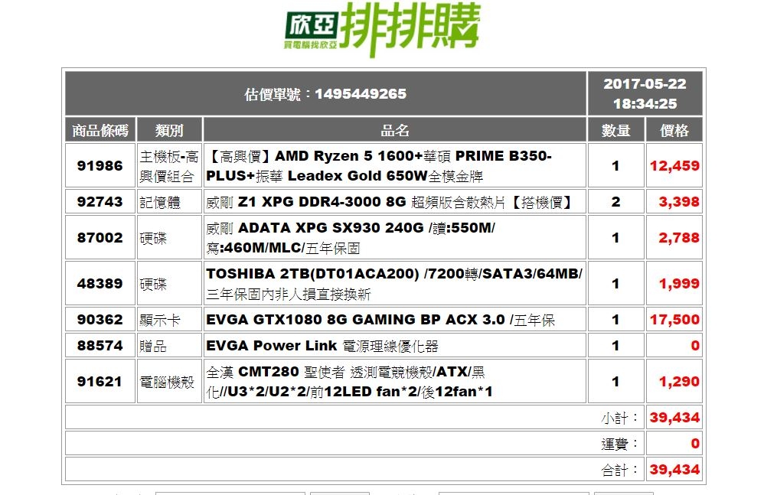The height and width of the screenshot is (495, 777).
Task: Select product barcode 90362
Action: point(100,320)
